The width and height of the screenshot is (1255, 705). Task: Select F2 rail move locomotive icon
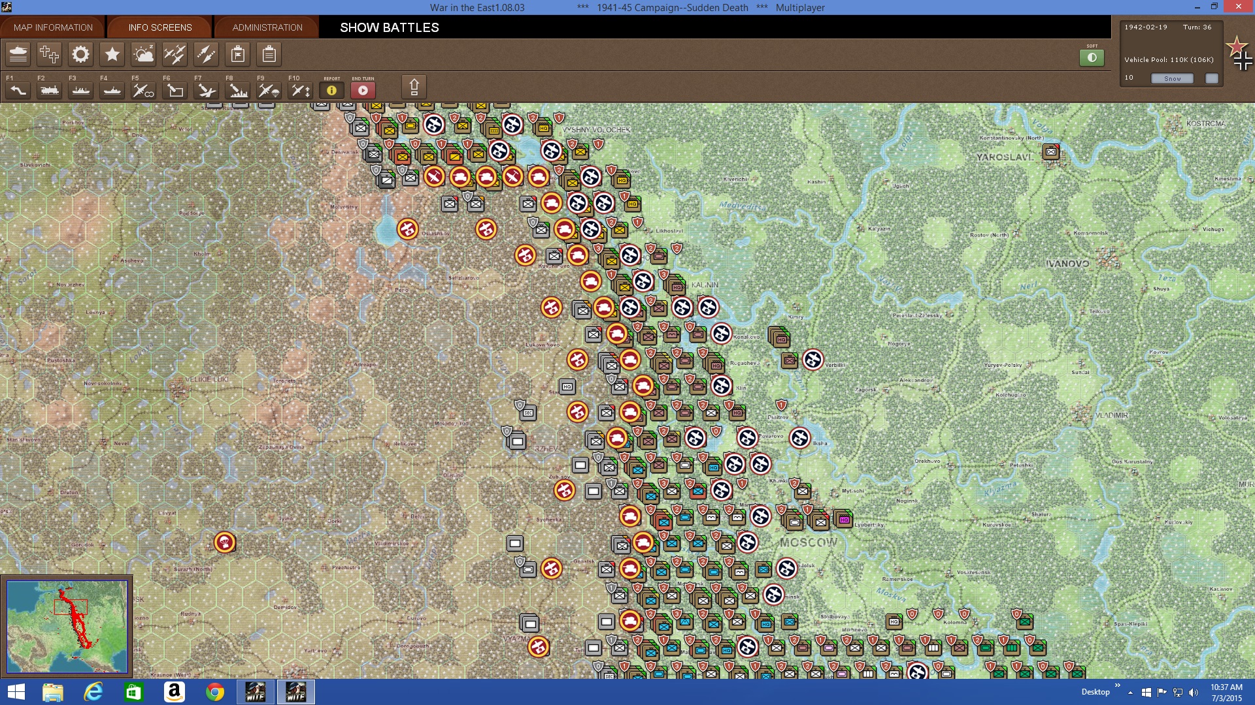49,91
